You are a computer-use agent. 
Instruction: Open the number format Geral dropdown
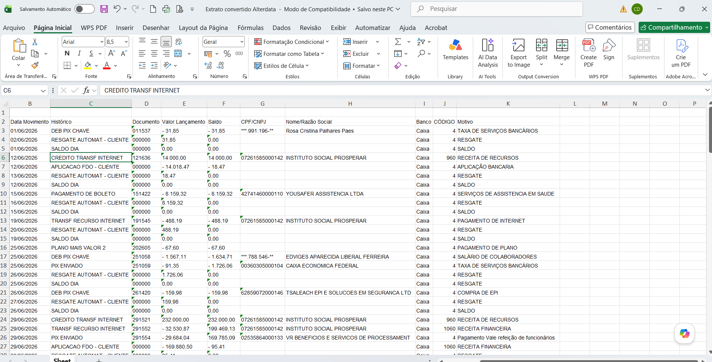pyautogui.click(x=242, y=42)
